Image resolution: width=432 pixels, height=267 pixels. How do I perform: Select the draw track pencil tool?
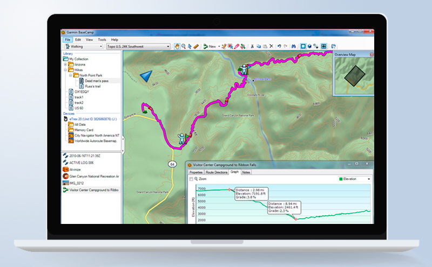(224, 46)
